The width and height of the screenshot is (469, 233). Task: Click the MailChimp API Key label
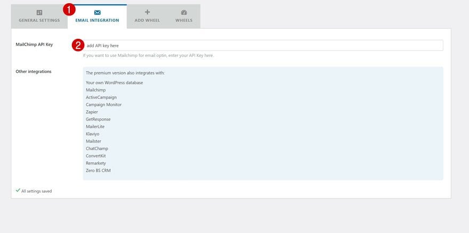34,44
